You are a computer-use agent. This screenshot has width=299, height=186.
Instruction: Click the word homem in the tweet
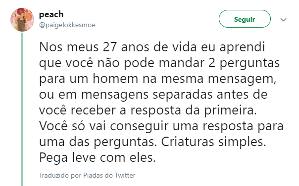115,78
